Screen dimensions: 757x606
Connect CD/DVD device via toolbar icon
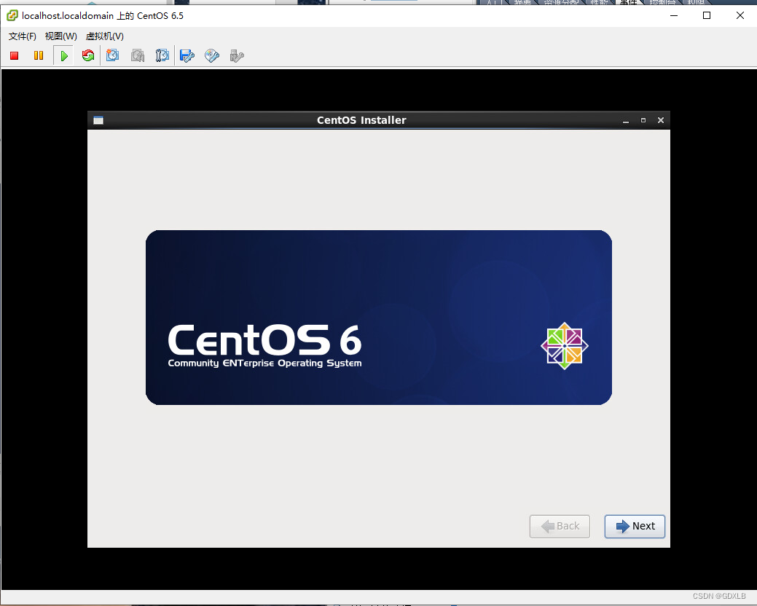(212, 55)
